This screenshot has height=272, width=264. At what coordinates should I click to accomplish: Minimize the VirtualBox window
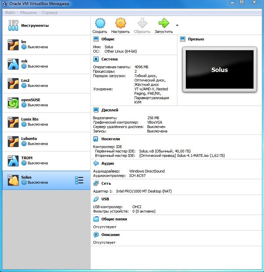pos(233,2)
